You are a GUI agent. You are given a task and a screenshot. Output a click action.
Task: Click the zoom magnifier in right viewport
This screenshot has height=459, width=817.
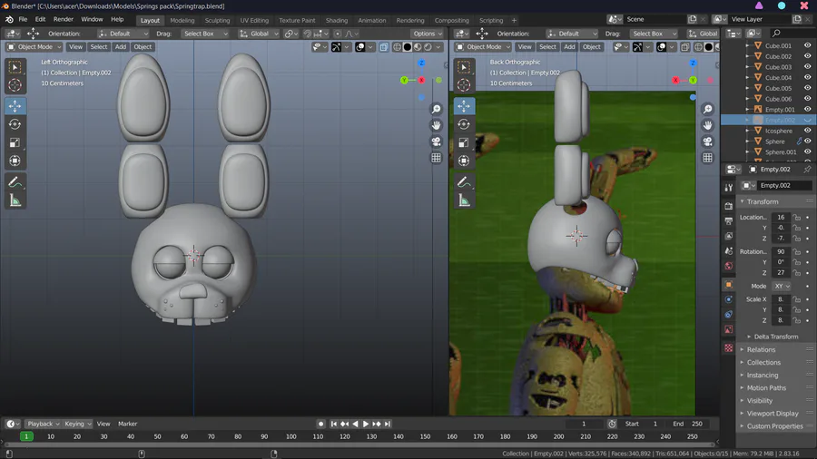[x=709, y=109]
